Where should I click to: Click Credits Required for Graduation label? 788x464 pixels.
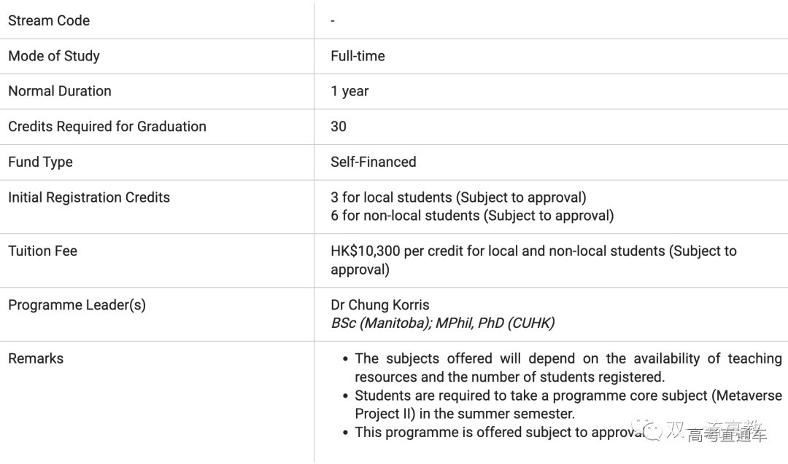point(107,126)
